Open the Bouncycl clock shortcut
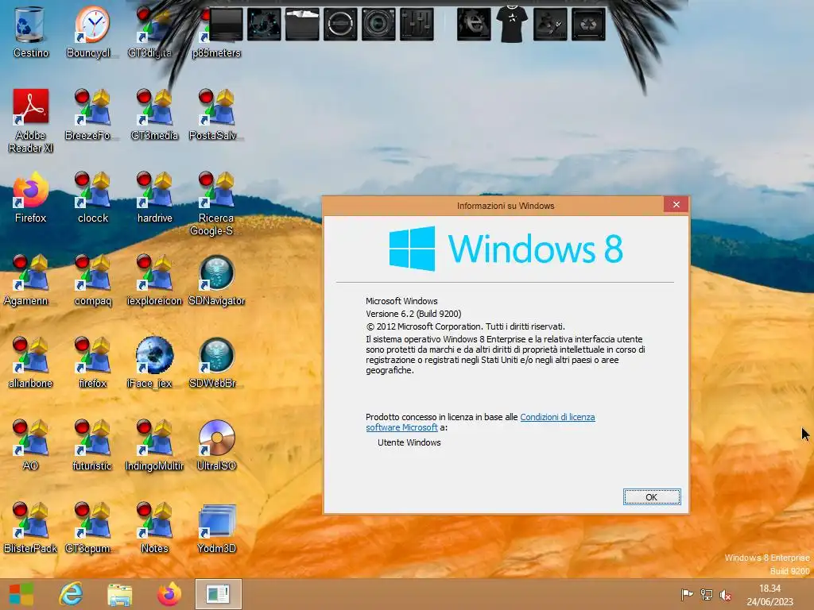The image size is (814, 610). coord(92,31)
